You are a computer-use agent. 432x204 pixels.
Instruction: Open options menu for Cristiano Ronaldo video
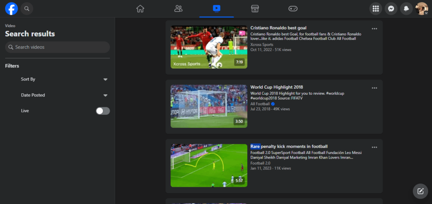click(374, 29)
